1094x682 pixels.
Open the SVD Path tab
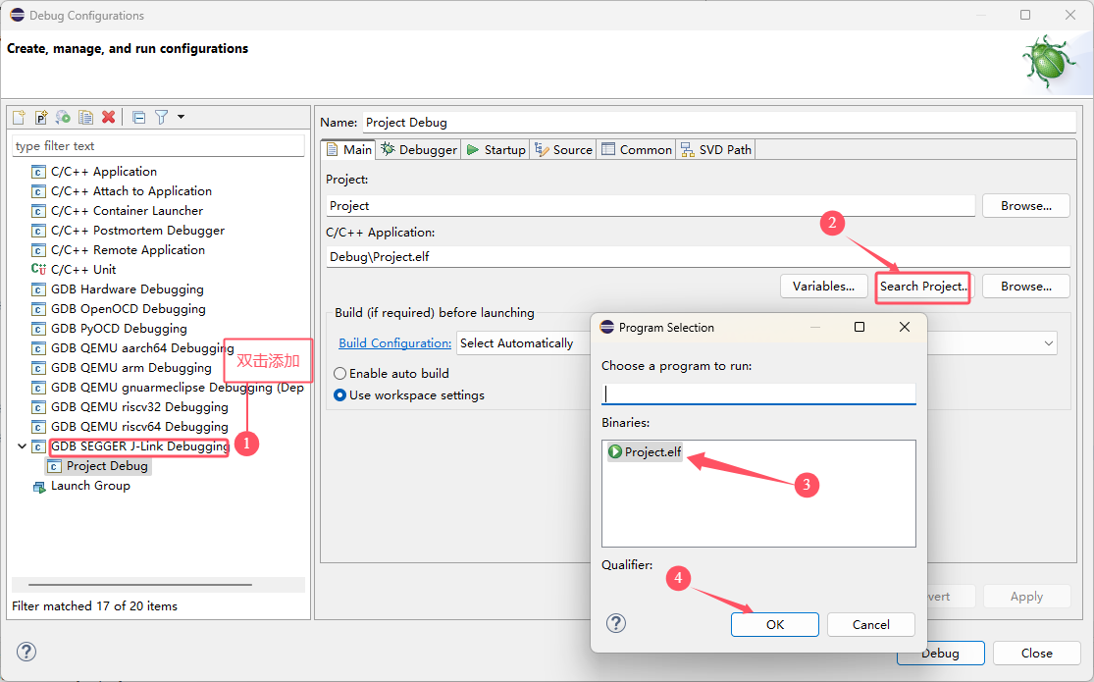tap(716, 149)
